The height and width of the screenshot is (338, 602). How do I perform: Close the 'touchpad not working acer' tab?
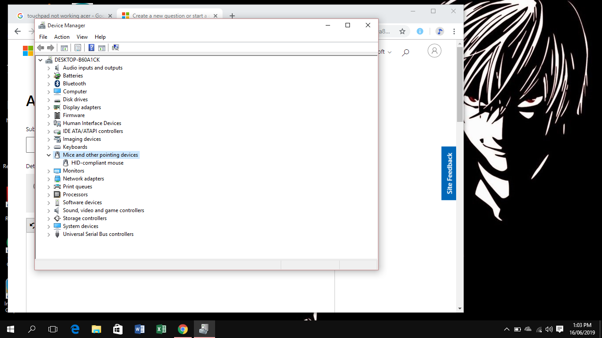(x=110, y=16)
